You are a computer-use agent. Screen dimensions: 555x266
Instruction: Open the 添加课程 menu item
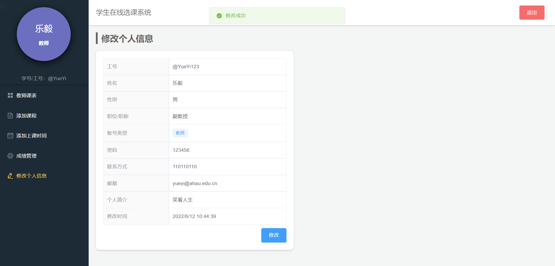point(44,116)
